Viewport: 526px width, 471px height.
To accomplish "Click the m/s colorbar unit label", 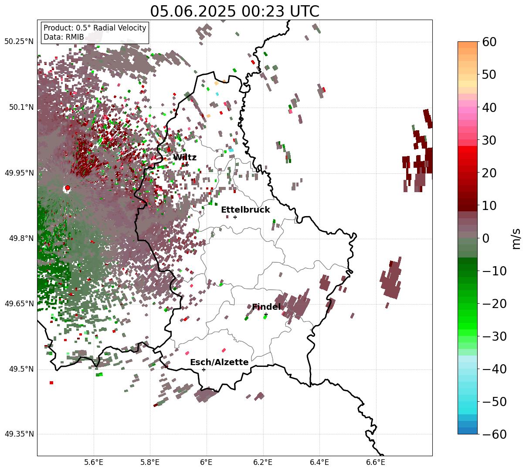I will 516,238.
